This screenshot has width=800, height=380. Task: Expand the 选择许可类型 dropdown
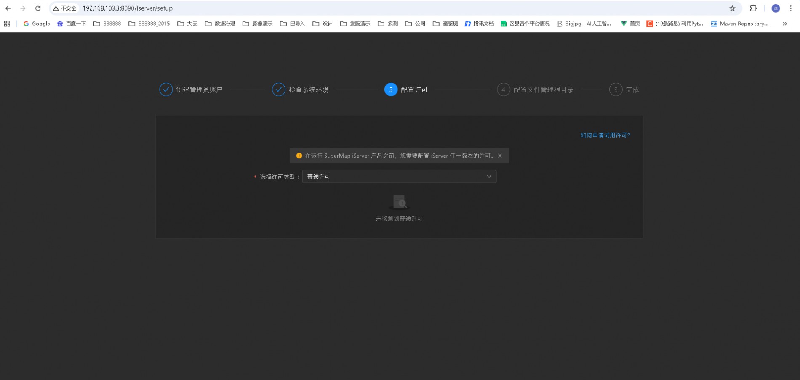coord(399,177)
